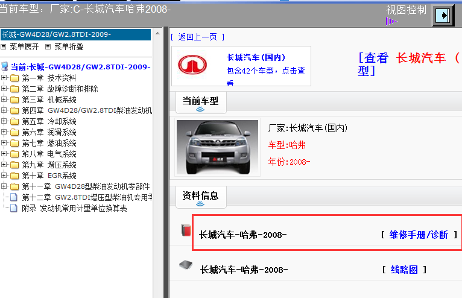
Task: Click the menu expand list icon
Action: click(4, 46)
